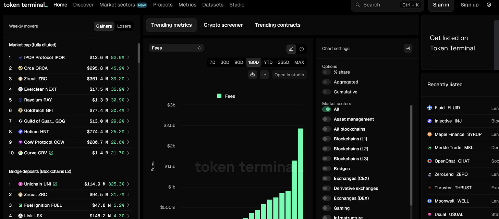Click the weekly movers panel scrollbar
Screen dimensions: 499x219
coord(138,53)
